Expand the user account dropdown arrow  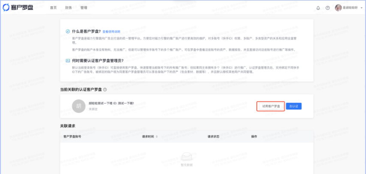pos(362,8)
